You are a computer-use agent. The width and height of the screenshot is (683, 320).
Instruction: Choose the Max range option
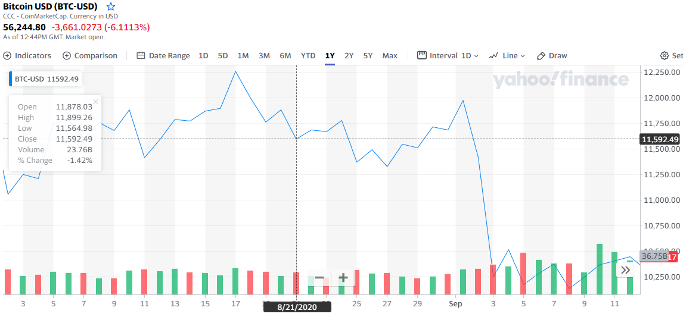tap(390, 55)
